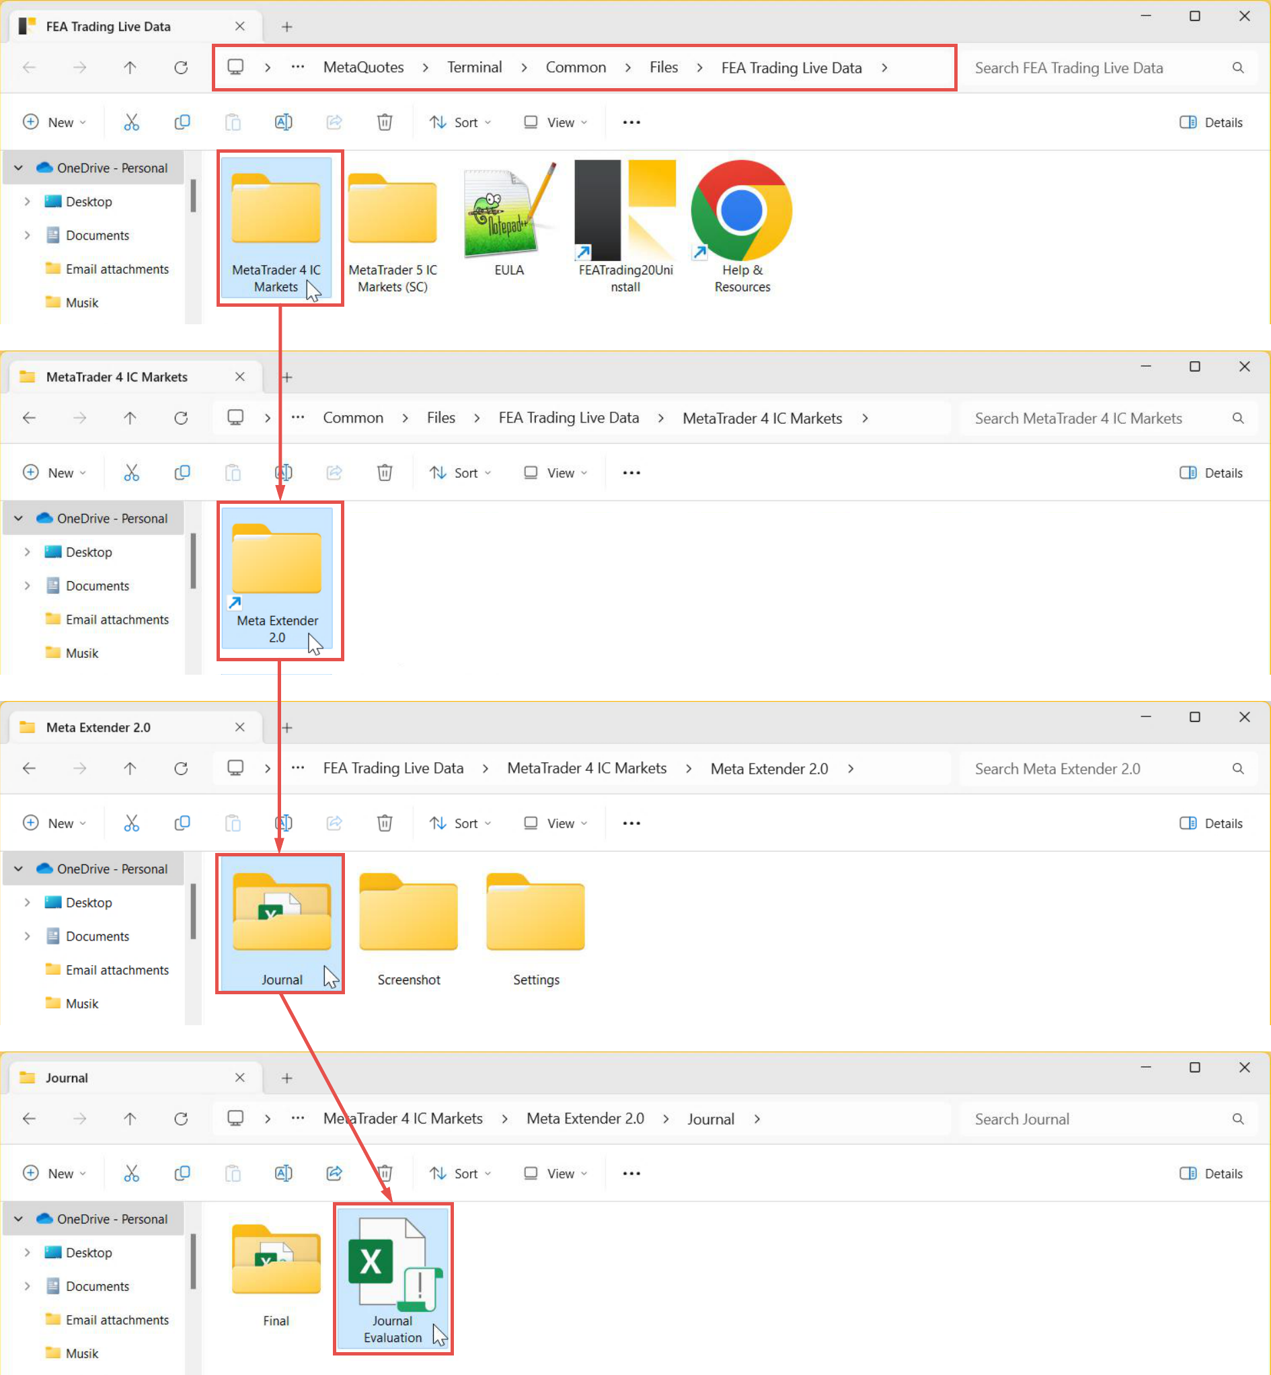Open New dropdown in FEA Trading Live Data window
1271x1375 pixels.
coord(54,122)
